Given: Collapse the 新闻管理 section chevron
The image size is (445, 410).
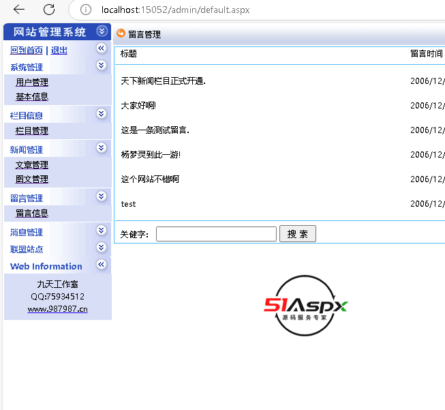Looking at the screenshot, I should click(x=102, y=148).
